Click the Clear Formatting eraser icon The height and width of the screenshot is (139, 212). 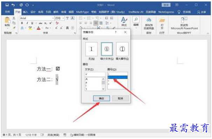tap(57, 23)
